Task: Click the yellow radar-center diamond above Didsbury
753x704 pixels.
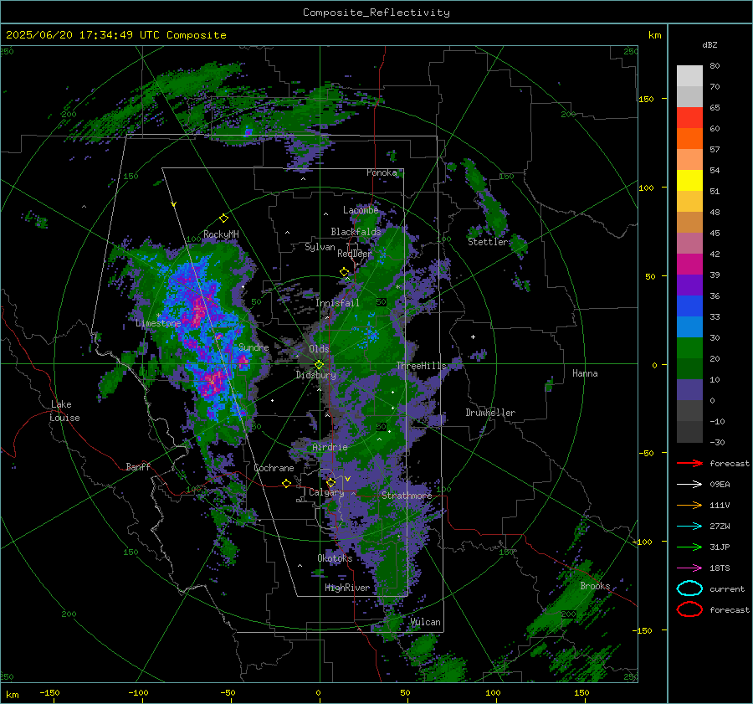Action: [x=319, y=365]
